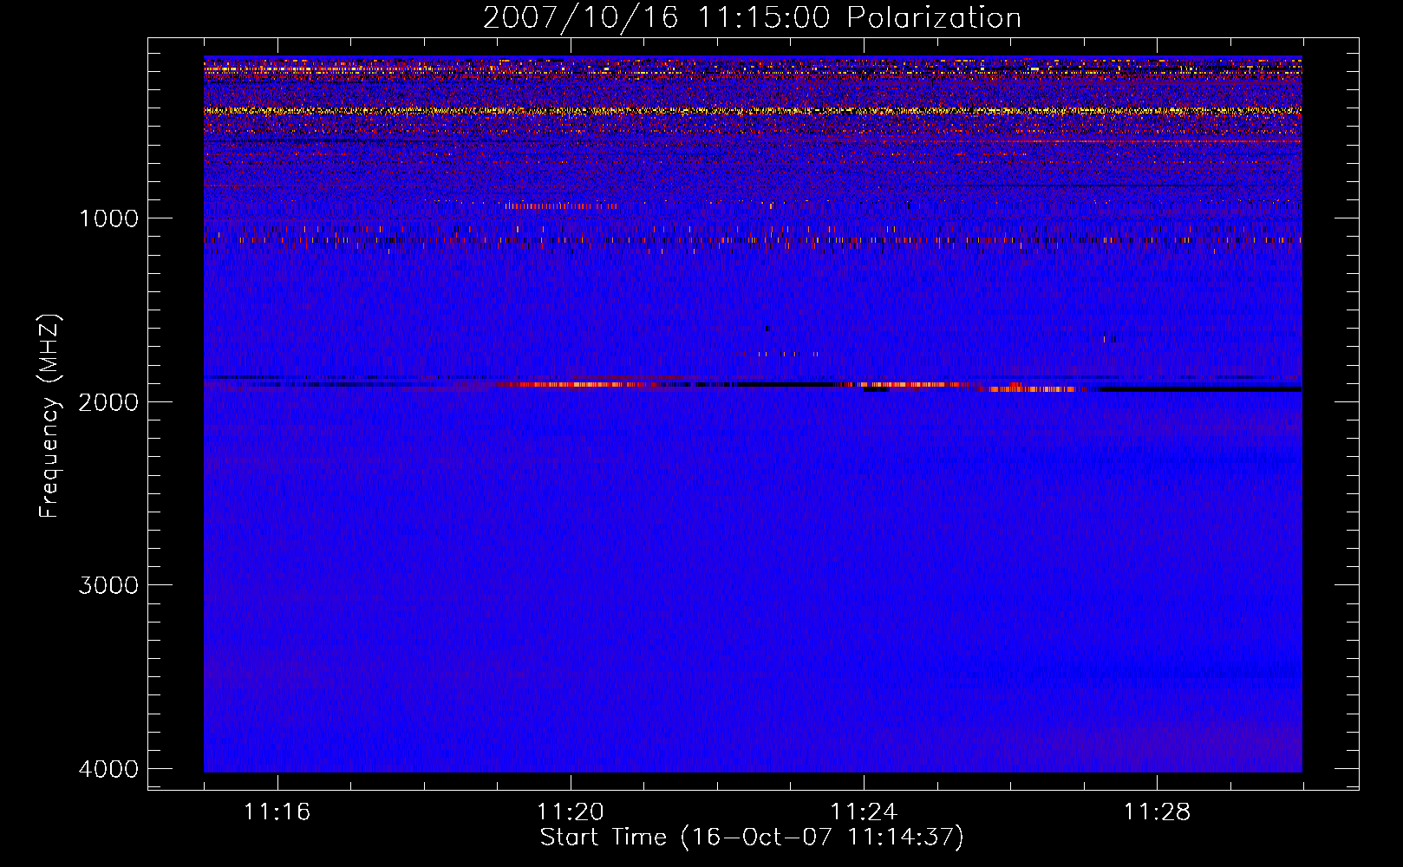Click the '11:24' time tick label
This screenshot has height=867, width=1403.
coord(864,812)
